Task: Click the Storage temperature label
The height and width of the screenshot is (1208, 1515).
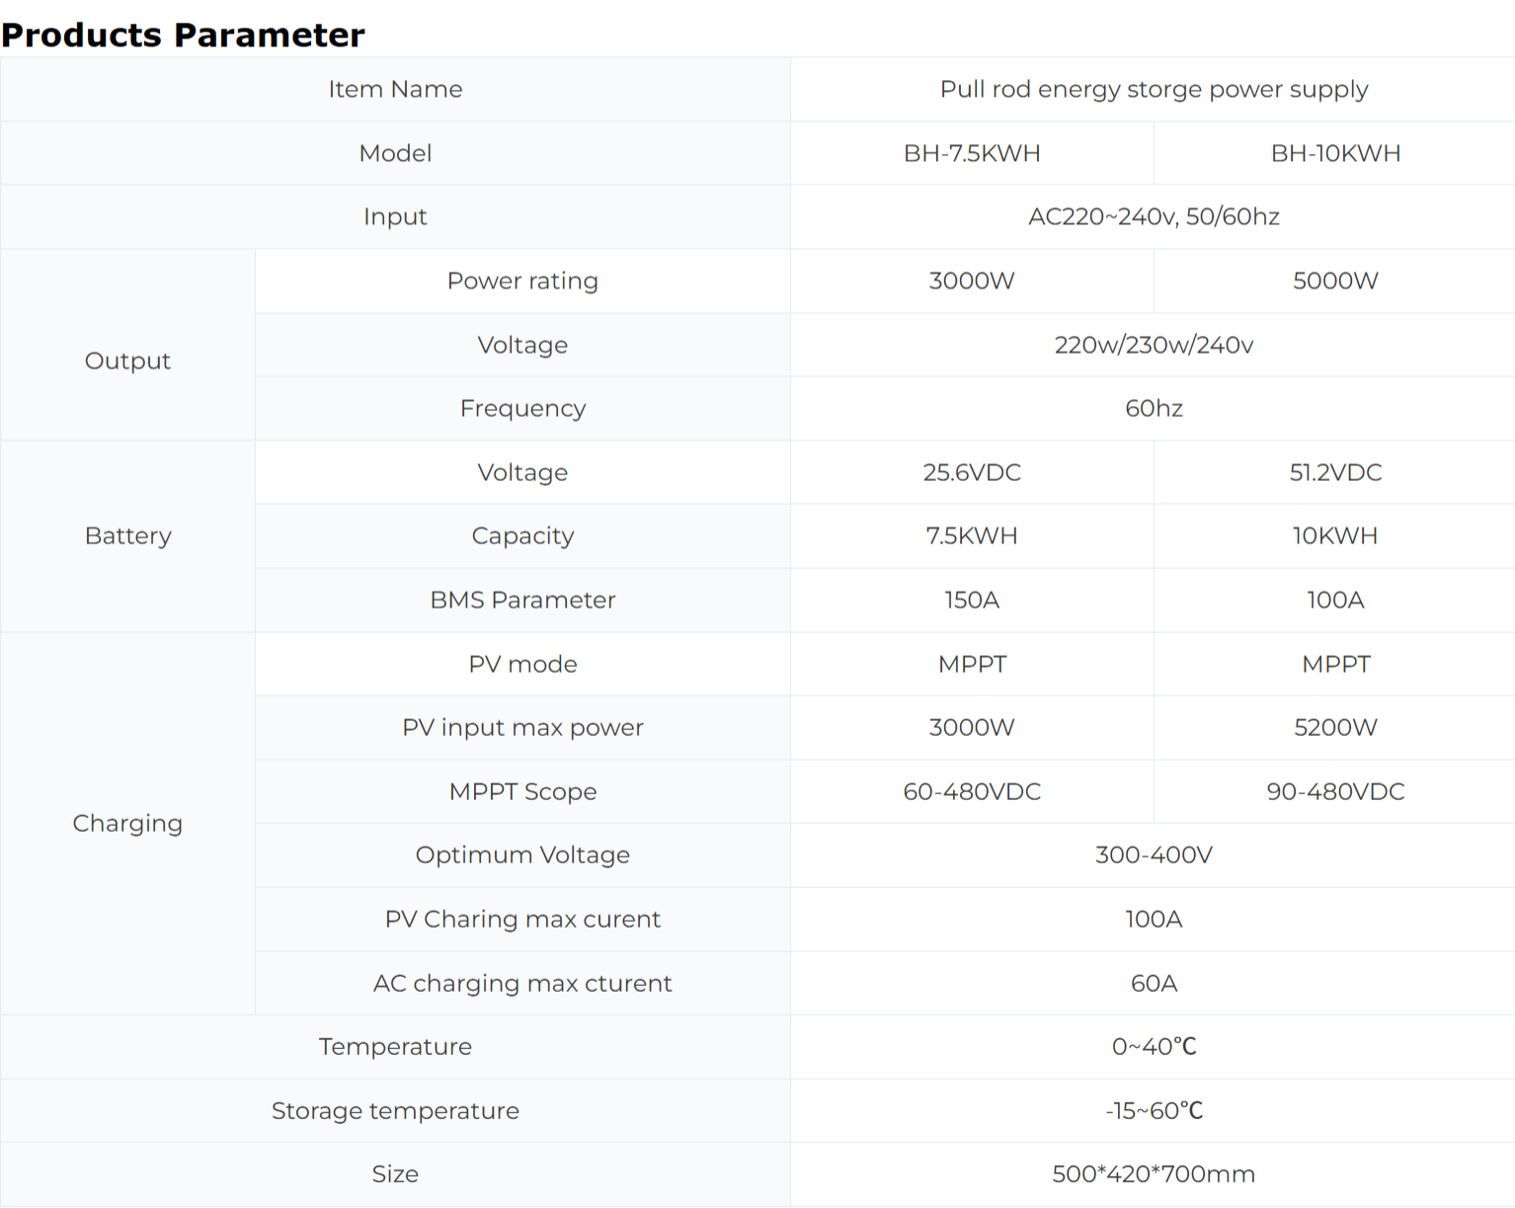Action: (x=395, y=1110)
